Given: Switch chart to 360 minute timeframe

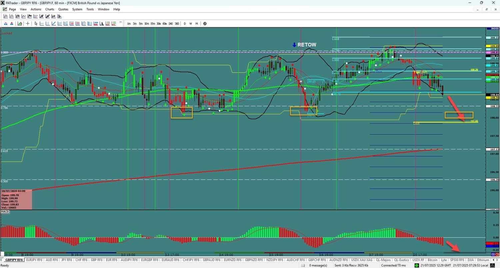Looking at the screenshot, I should click(177, 24).
